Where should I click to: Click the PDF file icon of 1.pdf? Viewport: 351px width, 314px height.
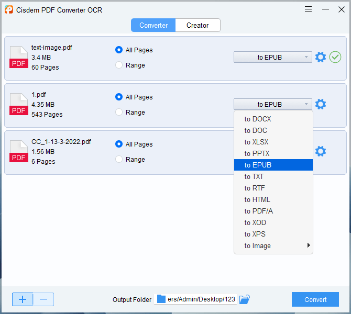click(x=19, y=105)
